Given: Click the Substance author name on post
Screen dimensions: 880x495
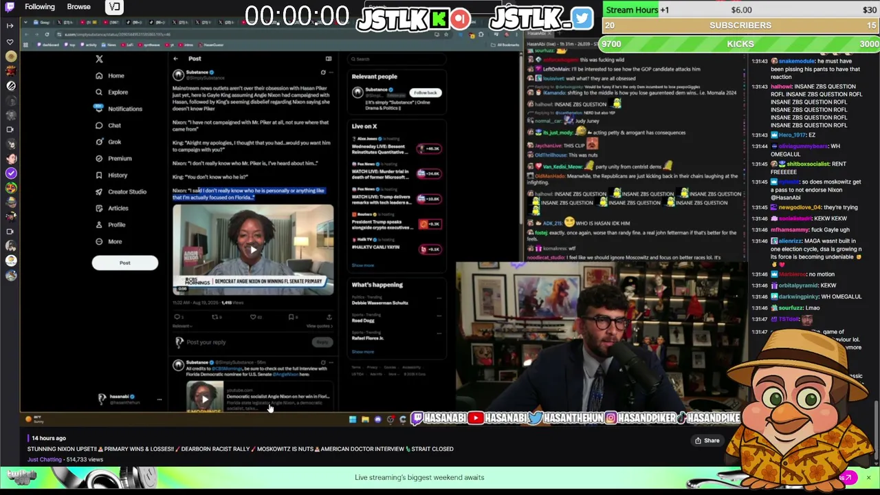Looking at the screenshot, I should pos(197,72).
